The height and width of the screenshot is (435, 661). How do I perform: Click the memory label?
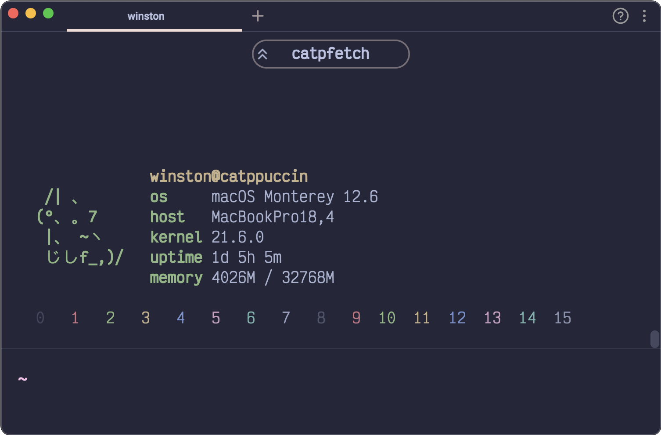(176, 278)
